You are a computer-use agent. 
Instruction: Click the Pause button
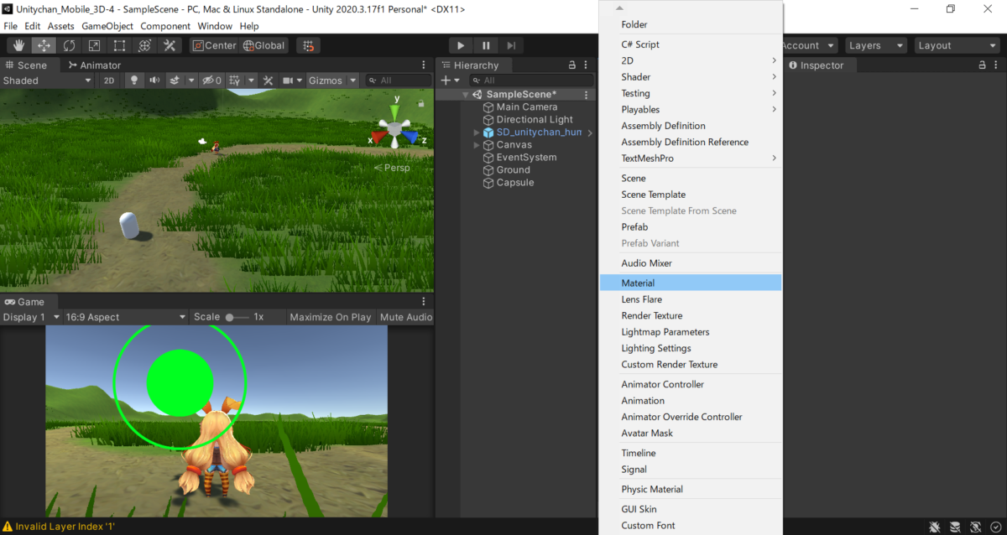tap(486, 45)
